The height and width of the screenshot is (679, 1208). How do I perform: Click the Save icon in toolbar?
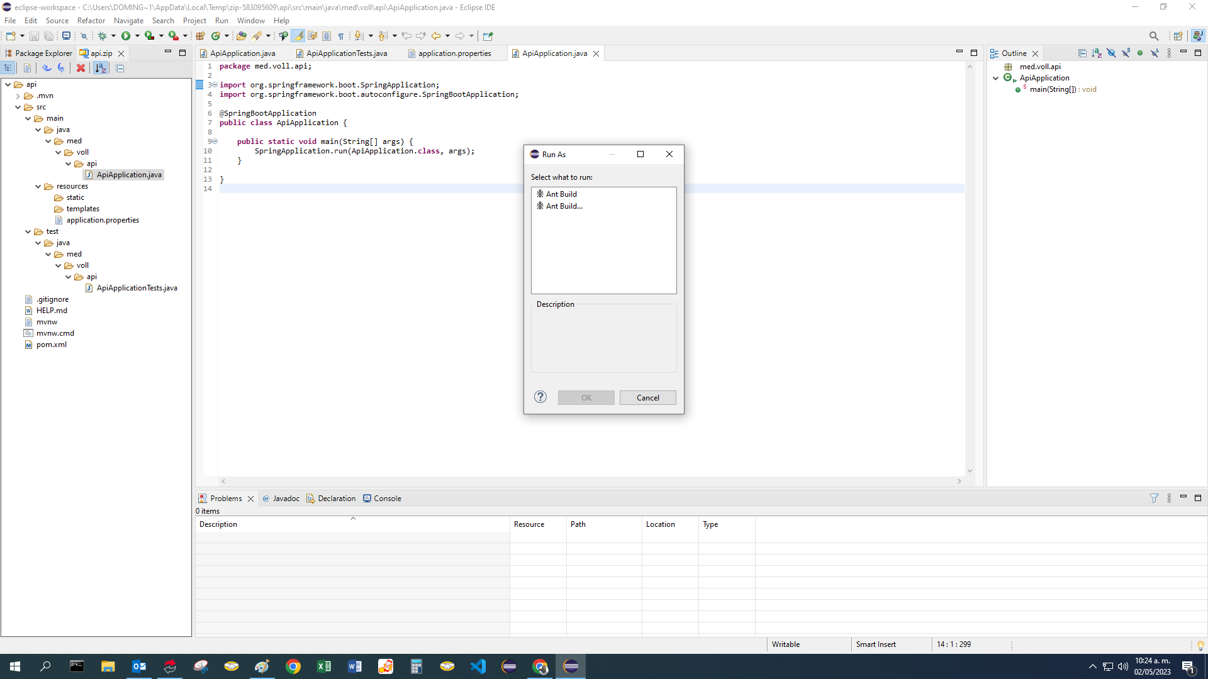pyautogui.click(x=34, y=36)
